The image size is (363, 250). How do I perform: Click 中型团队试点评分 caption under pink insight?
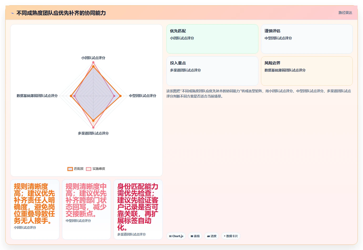pos(78,221)
